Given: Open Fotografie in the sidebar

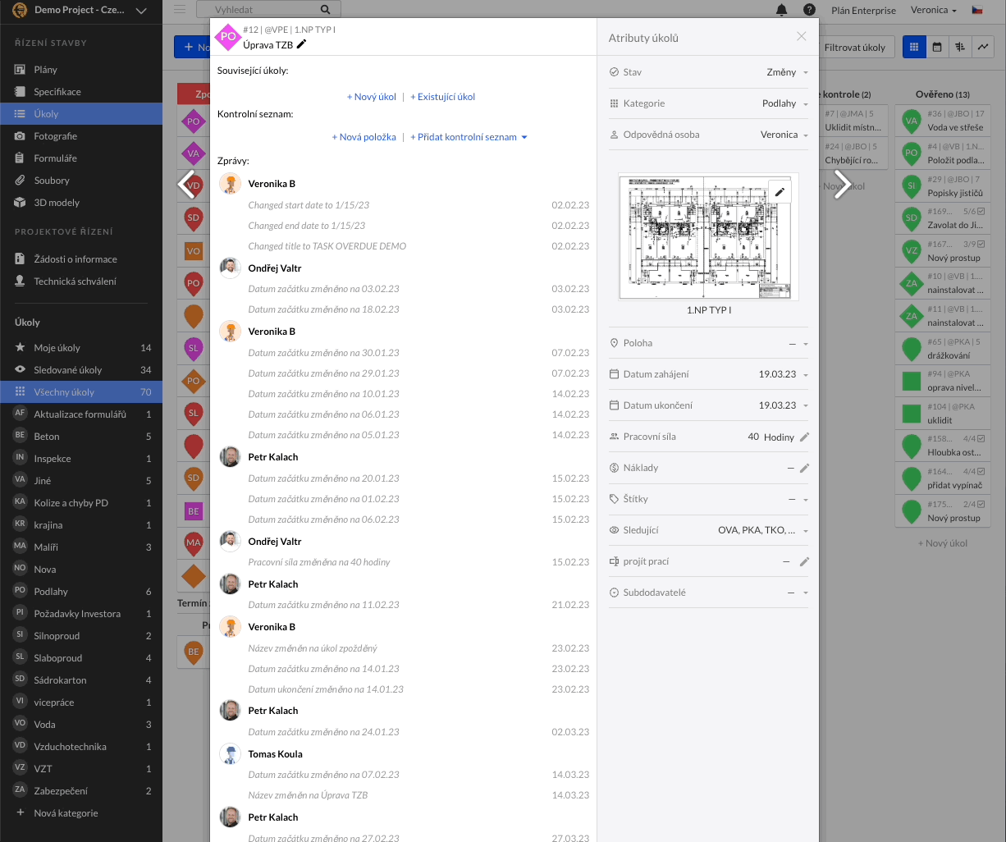Looking at the screenshot, I should [55, 136].
